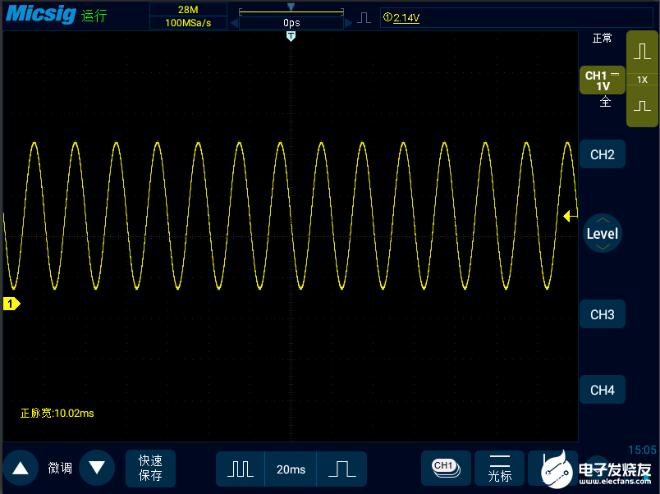Tap the Micsig logo

[41, 14]
